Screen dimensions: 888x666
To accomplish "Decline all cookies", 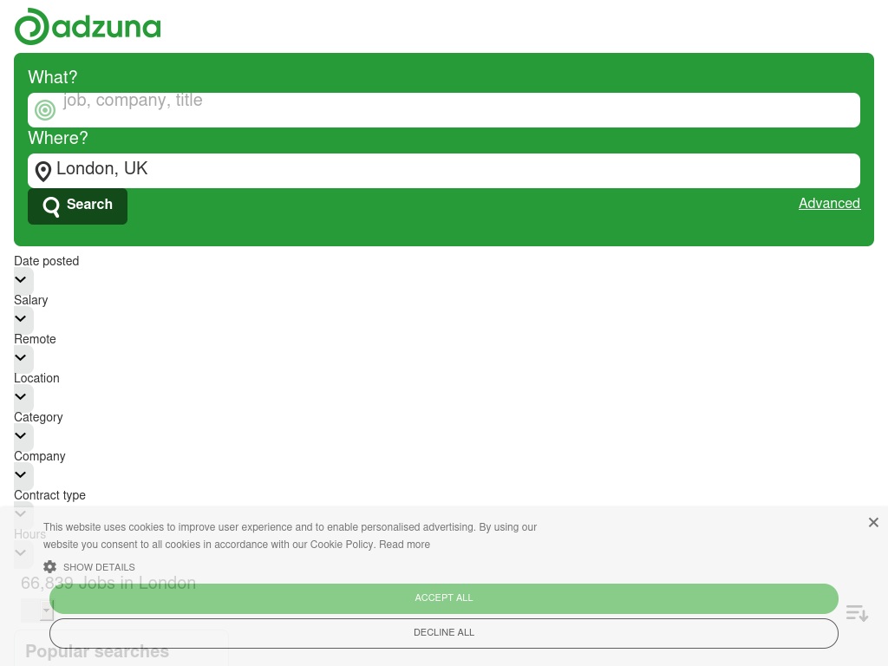I will pyautogui.click(x=444, y=633).
